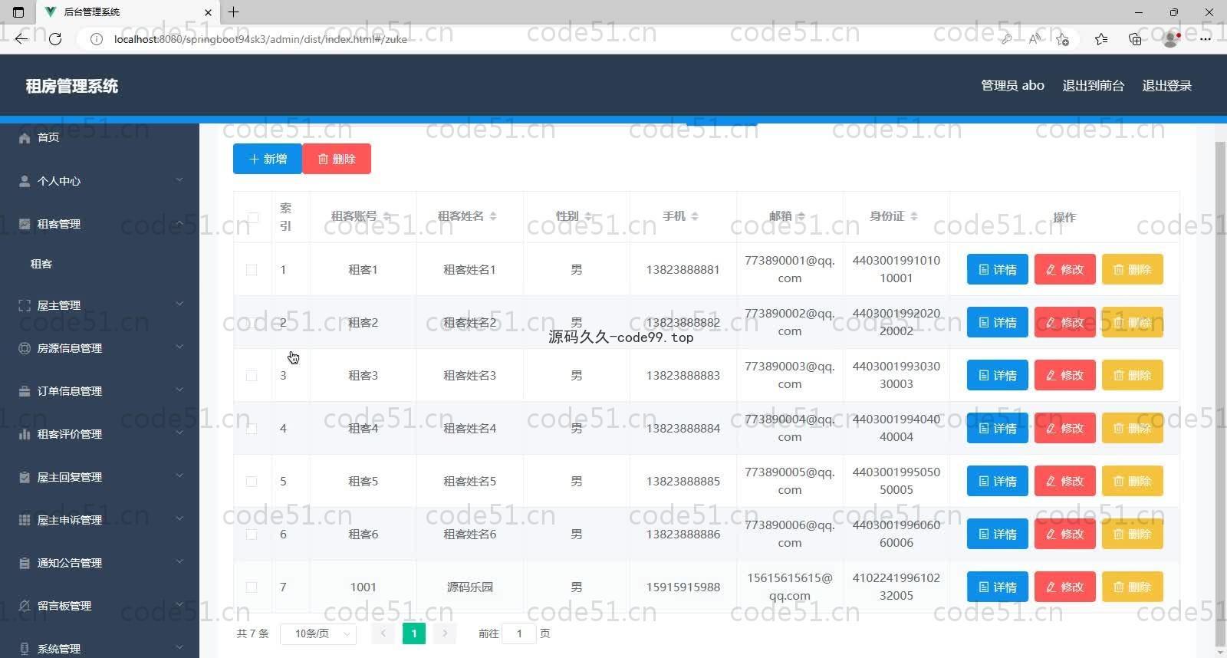The image size is (1227, 658).
Task: Select page 1 in pagination
Action: tap(414, 633)
